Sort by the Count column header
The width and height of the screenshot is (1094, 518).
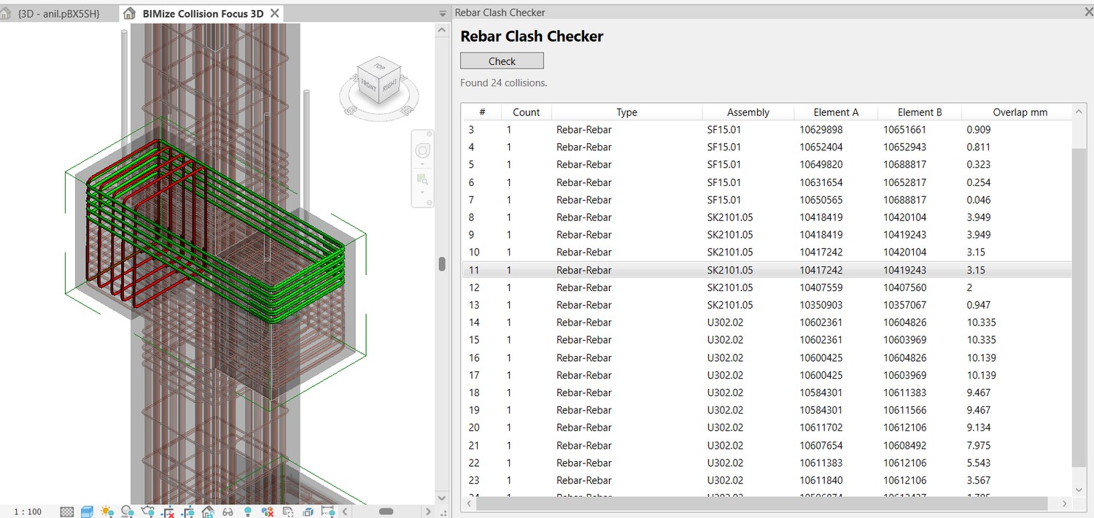(x=526, y=112)
